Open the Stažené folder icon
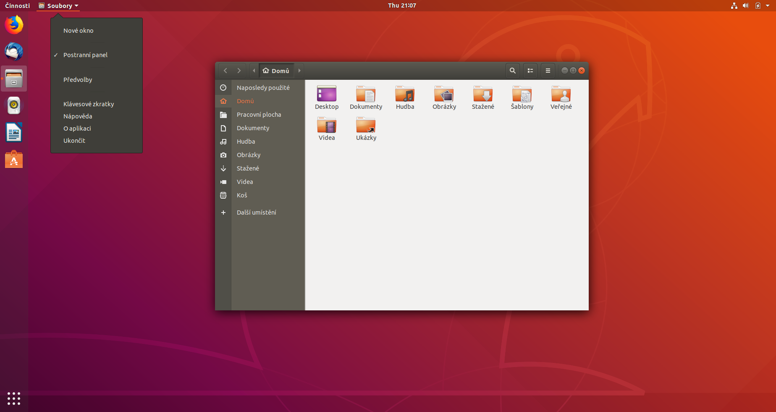 coord(483,98)
